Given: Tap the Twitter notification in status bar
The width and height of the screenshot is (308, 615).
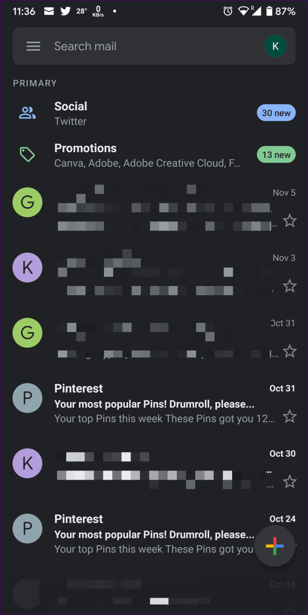Looking at the screenshot, I should 66,11.
